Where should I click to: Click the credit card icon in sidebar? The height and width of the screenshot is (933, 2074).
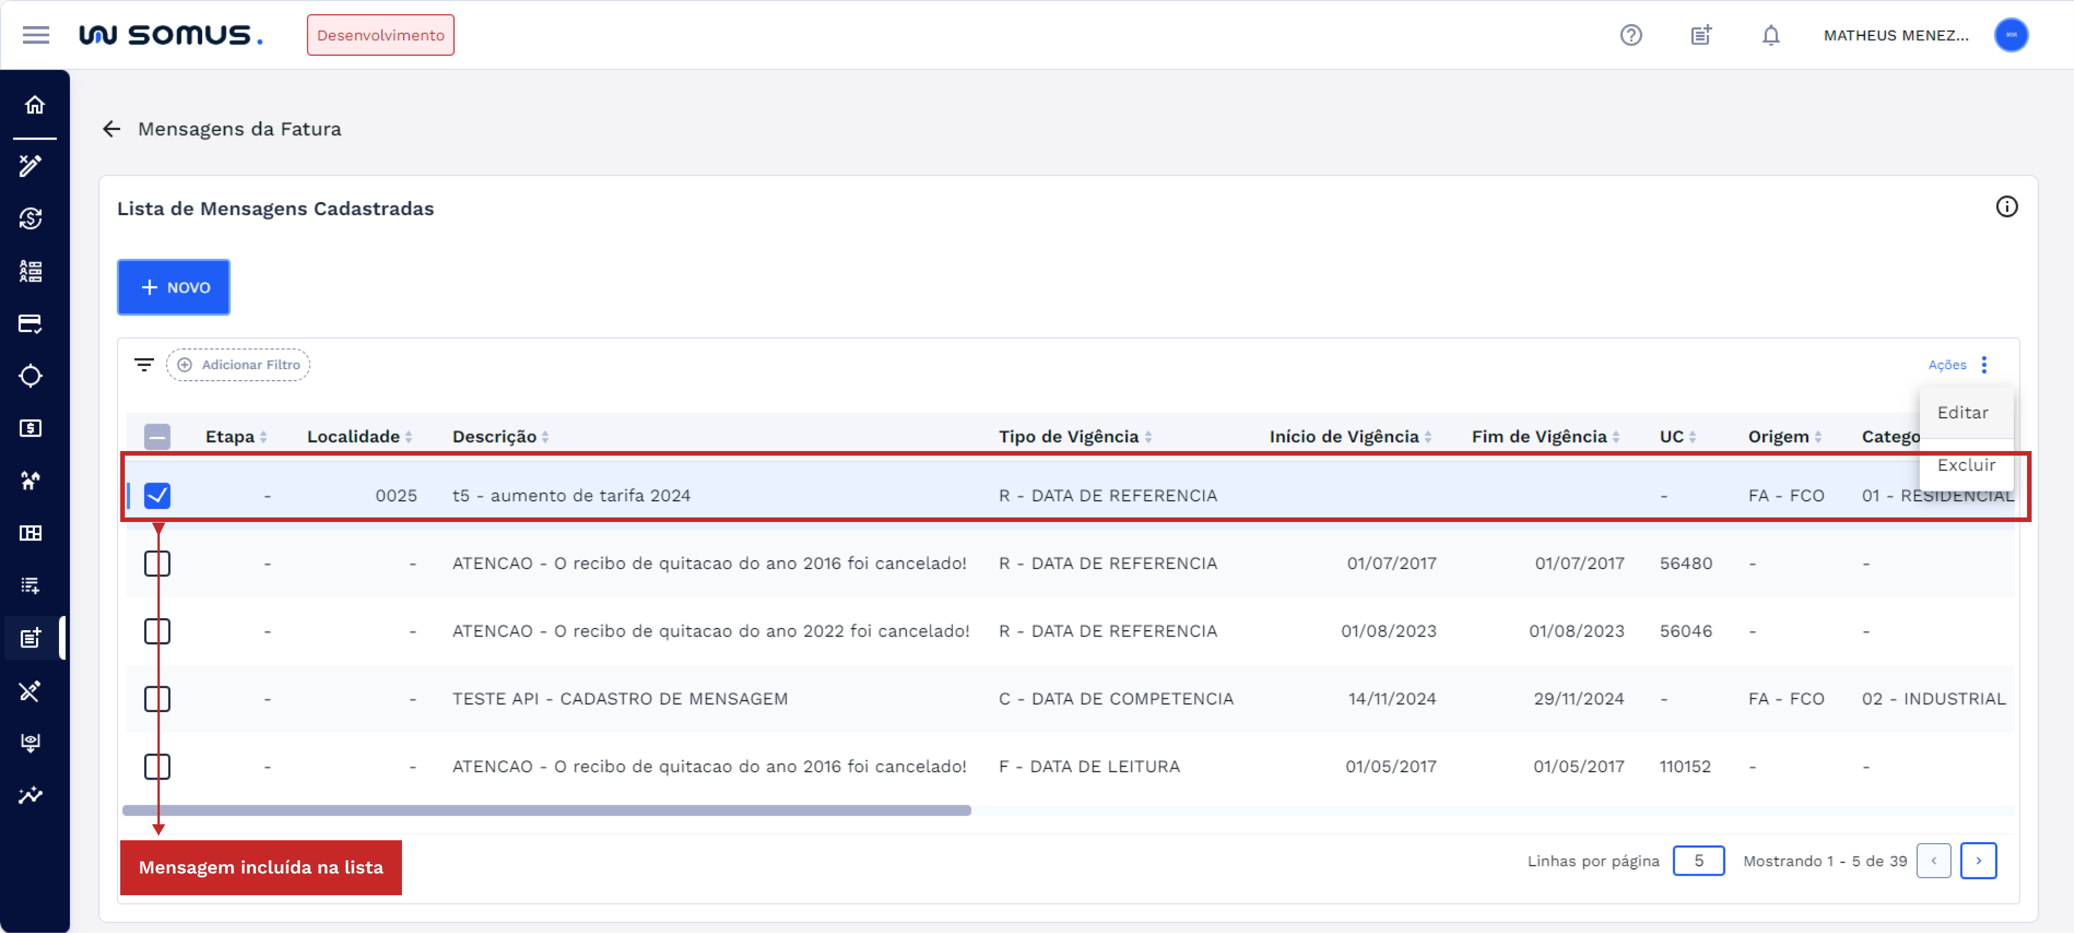pyautogui.click(x=30, y=323)
